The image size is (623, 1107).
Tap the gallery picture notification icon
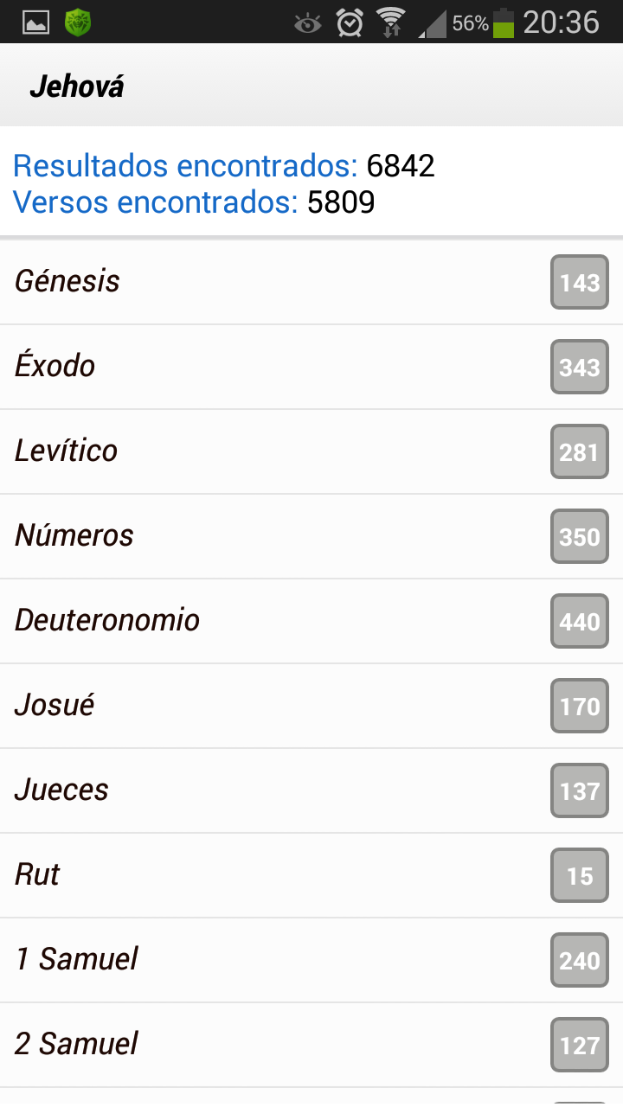click(x=35, y=22)
